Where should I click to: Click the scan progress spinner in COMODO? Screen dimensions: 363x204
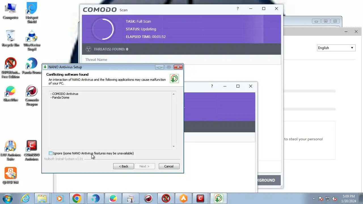tap(103, 29)
